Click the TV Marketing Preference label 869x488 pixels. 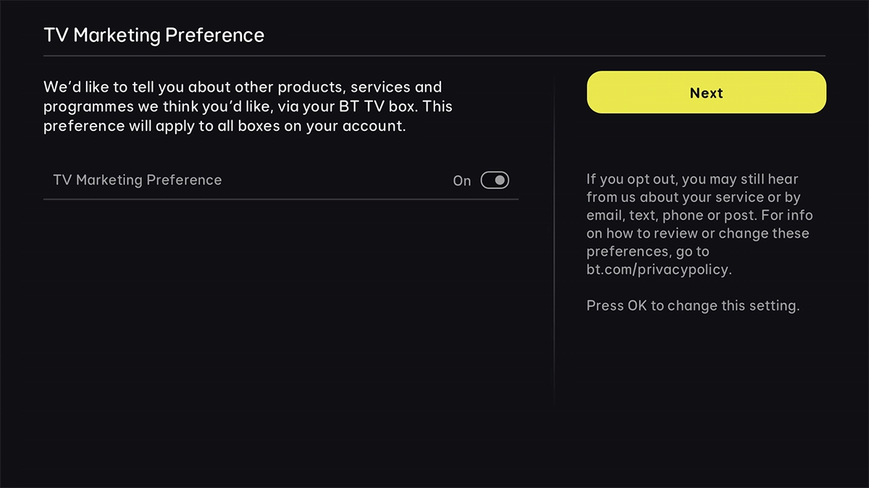click(138, 180)
